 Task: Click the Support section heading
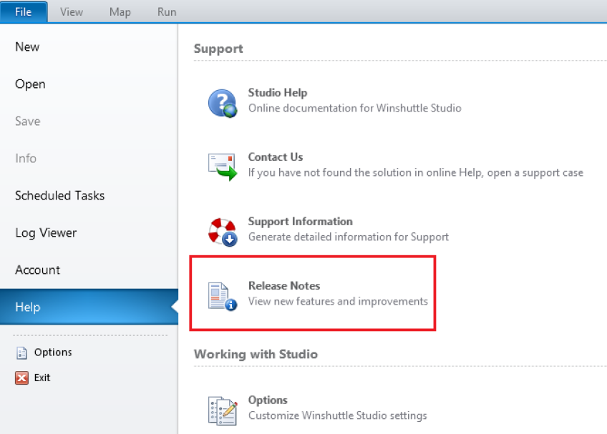218,49
